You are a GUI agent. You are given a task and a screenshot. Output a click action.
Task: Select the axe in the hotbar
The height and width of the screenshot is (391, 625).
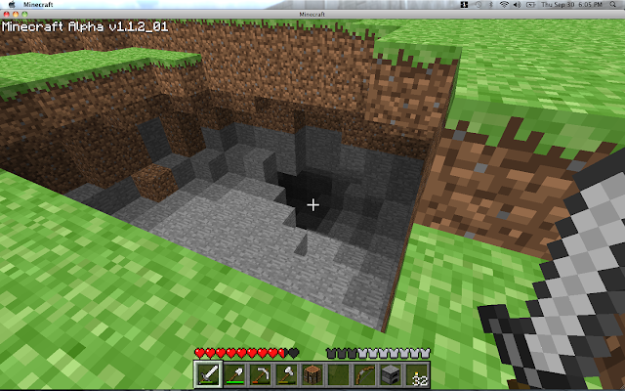[286, 374]
